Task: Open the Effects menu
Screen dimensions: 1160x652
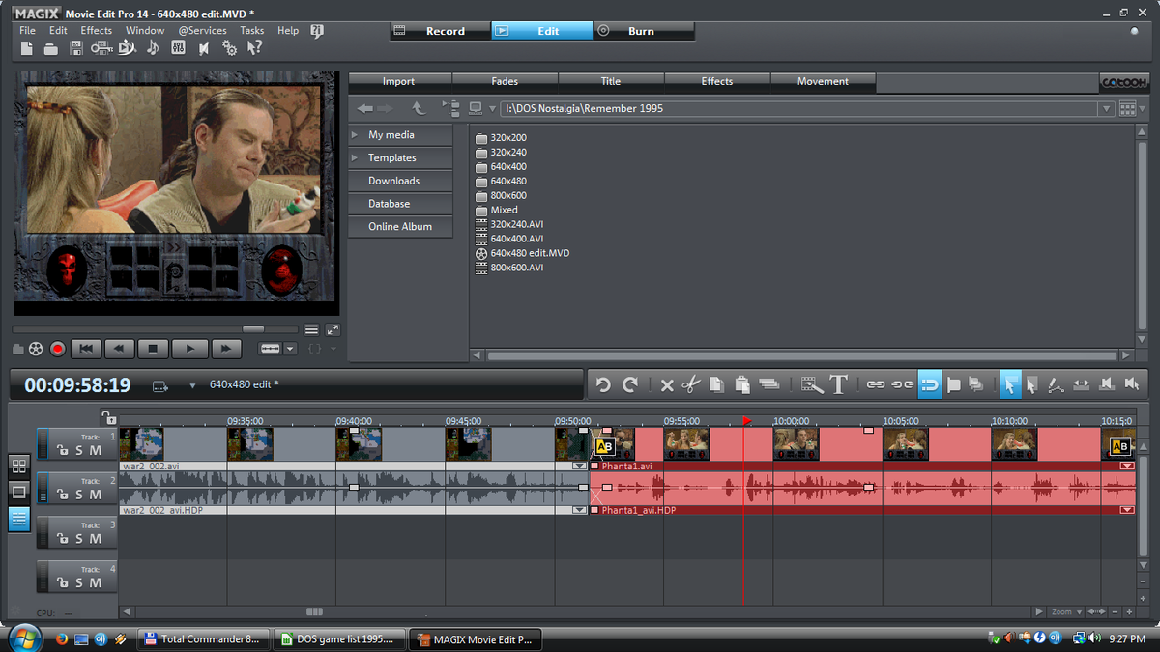Action: pyautogui.click(x=97, y=31)
